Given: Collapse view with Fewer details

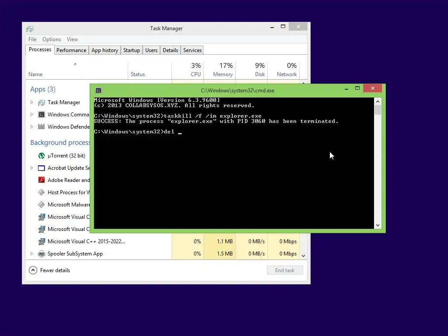Looking at the screenshot, I should [x=49, y=270].
